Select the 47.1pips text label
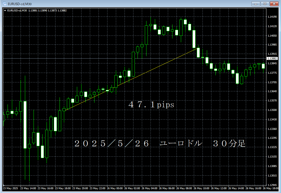 pyautogui.click(x=151, y=105)
